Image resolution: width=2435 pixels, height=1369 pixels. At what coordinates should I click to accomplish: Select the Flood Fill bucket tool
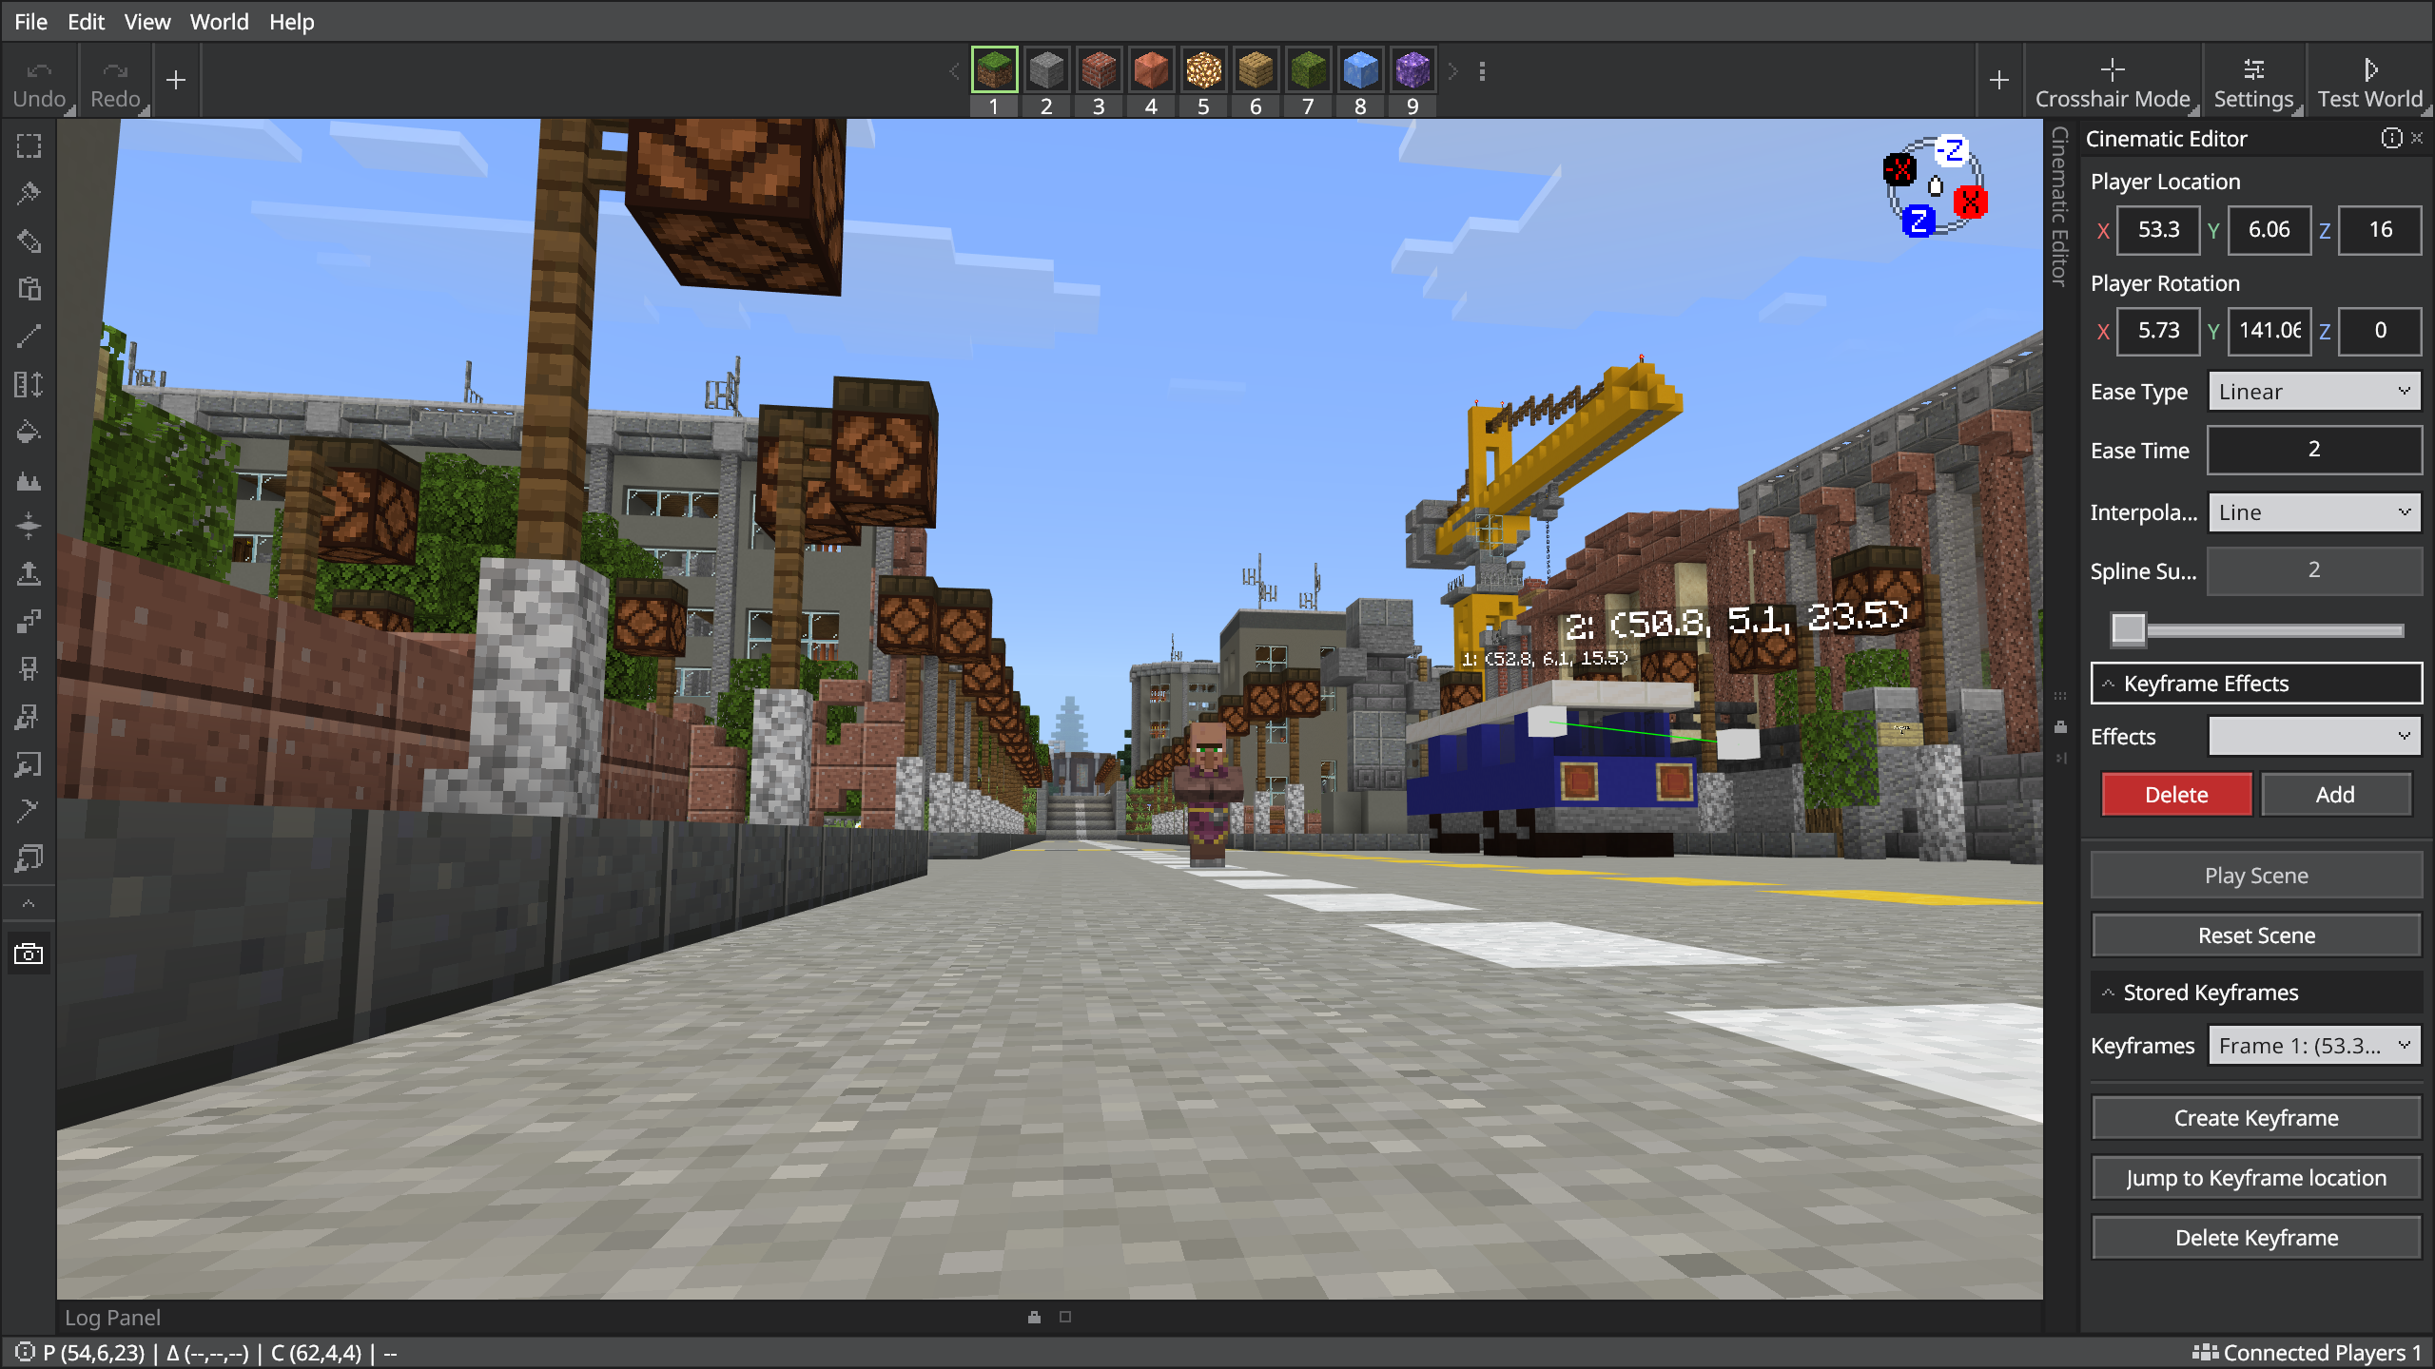point(29,432)
